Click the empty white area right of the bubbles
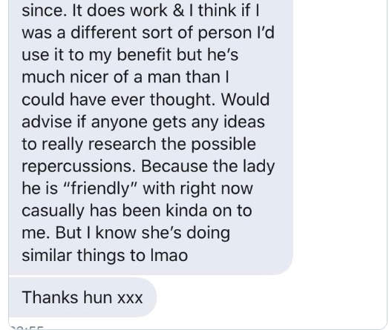This screenshot has width=389, height=330. (x=340, y=148)
